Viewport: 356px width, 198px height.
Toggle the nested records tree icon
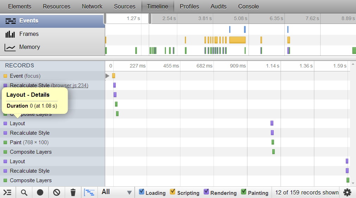pyautogui.click(x=90, y=192)
